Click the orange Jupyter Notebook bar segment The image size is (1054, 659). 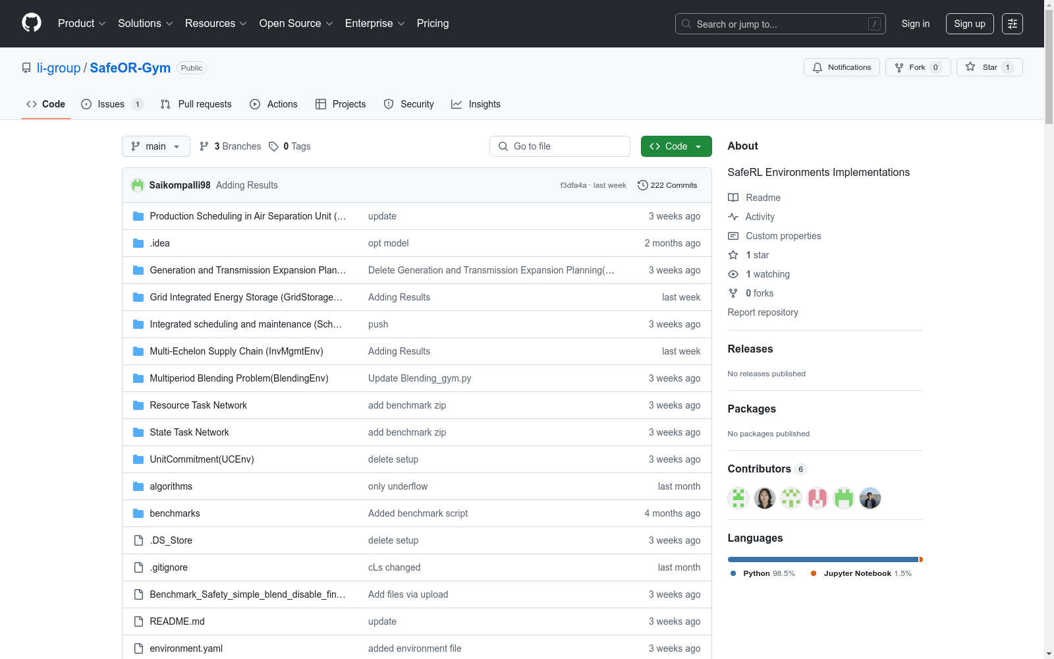coord(921,559)
